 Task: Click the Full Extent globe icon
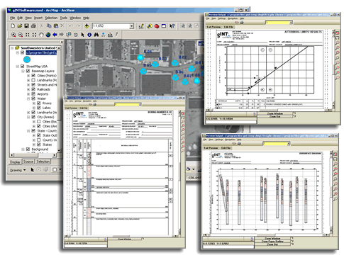[x=48, y=35]
